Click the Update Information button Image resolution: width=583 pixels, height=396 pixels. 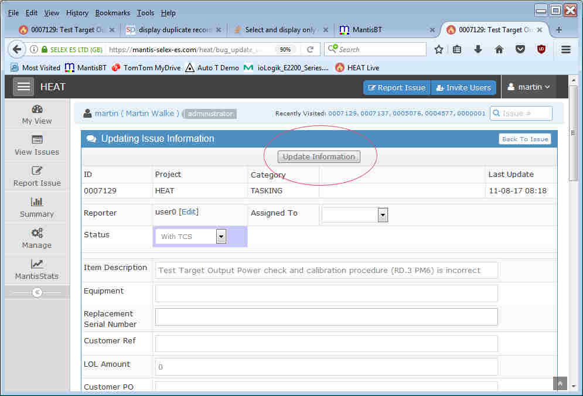(319, 156)
